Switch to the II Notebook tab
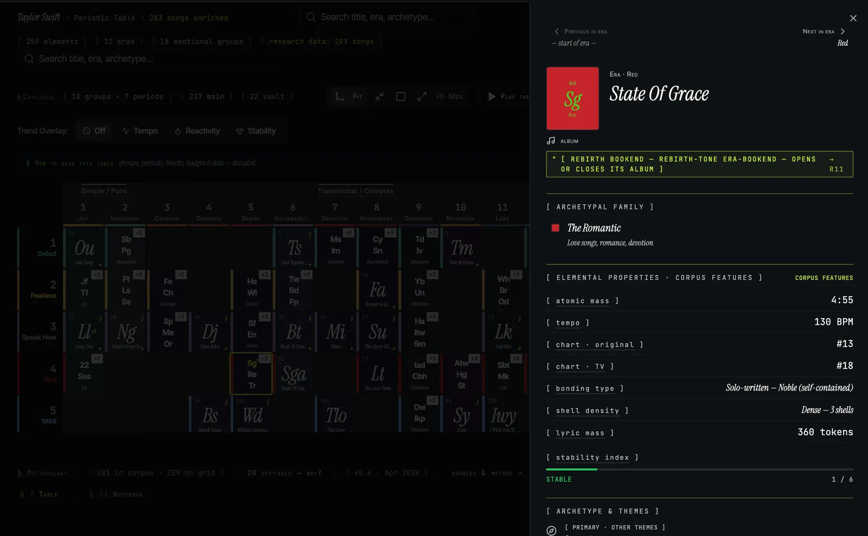The image size is (868, 536). [x=116, y=494]
